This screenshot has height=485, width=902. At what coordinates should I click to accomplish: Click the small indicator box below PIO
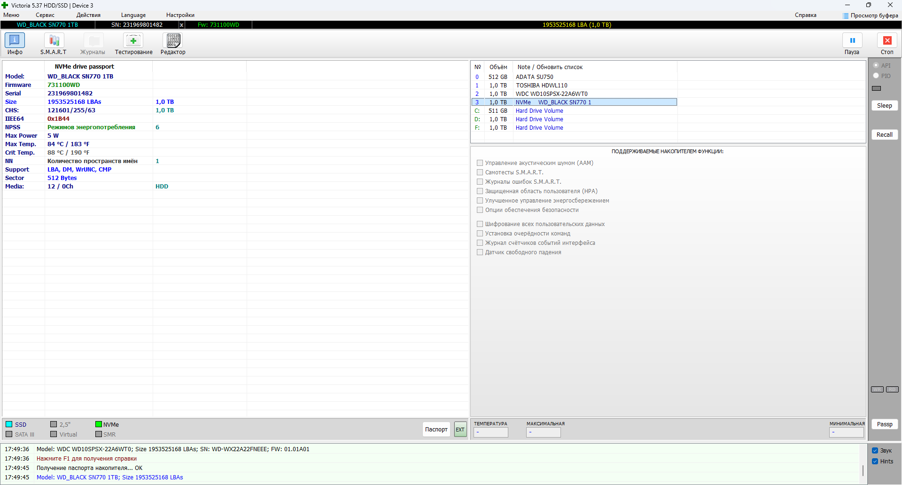(x=877, y=88)
